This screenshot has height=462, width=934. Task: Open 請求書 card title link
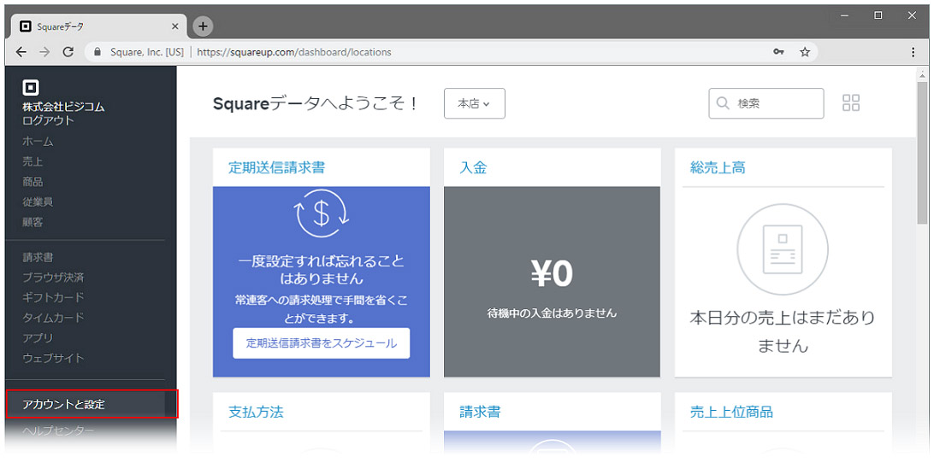480,412
